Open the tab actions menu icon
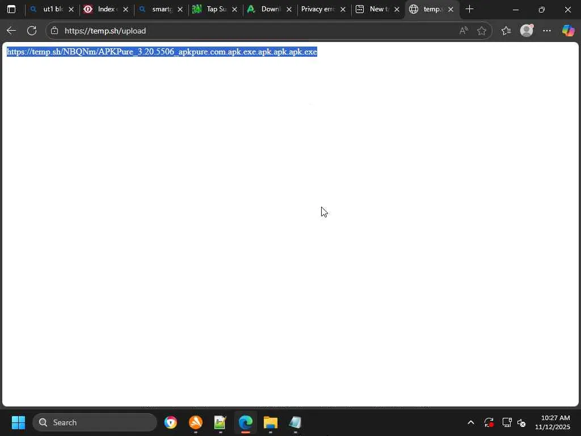The height and width of the screenshot is (436, 581). click(x=11, y=9)
